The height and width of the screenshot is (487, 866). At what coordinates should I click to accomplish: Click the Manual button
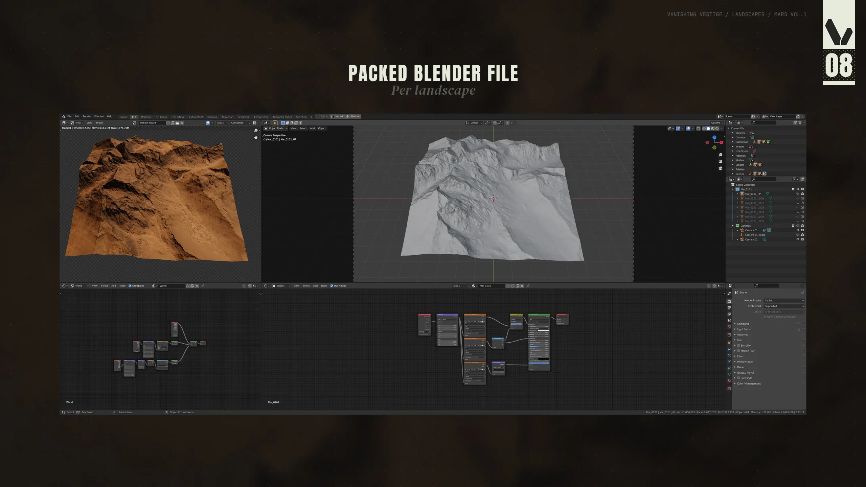(354, 117)
